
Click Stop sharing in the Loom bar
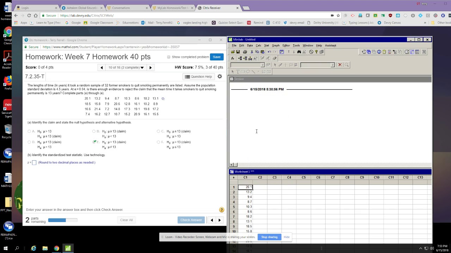pos(269,237)
